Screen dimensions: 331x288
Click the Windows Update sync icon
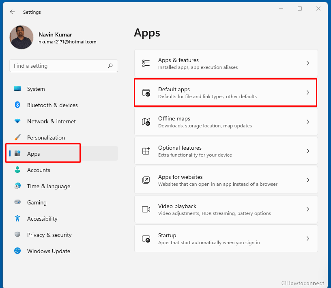pyautogui.click(x=17, y=251)
